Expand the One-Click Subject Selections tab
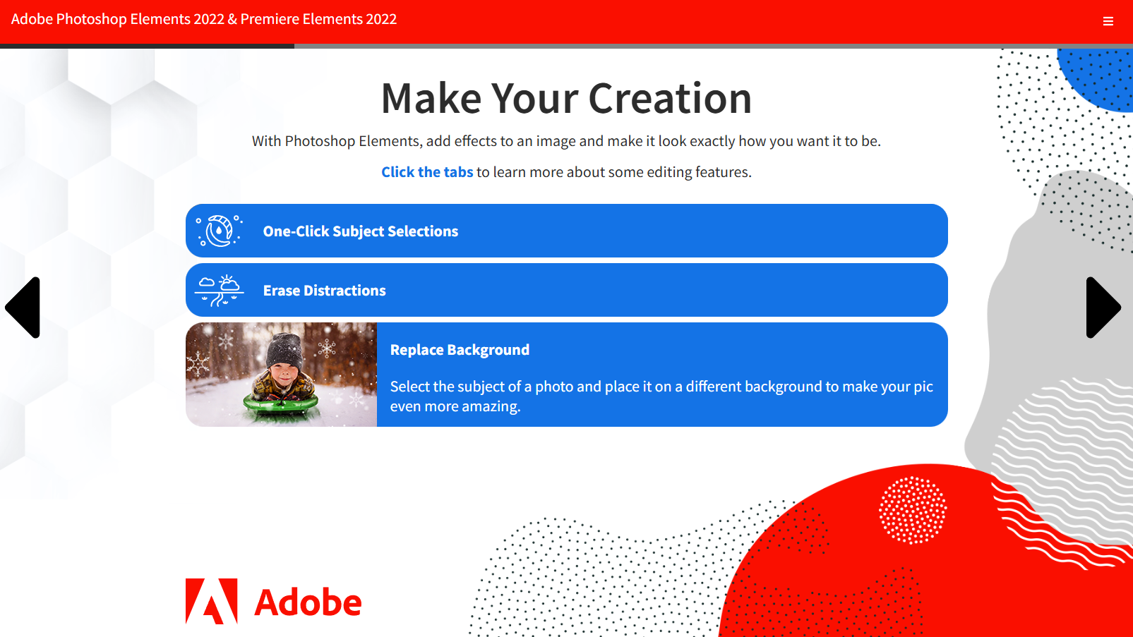This screenshot has width=1133, height=637. [566, 231]
